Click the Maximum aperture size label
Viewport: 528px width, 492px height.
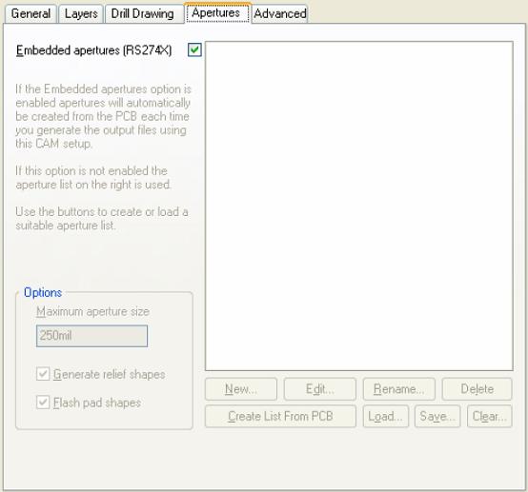click(x=93, y=311)
